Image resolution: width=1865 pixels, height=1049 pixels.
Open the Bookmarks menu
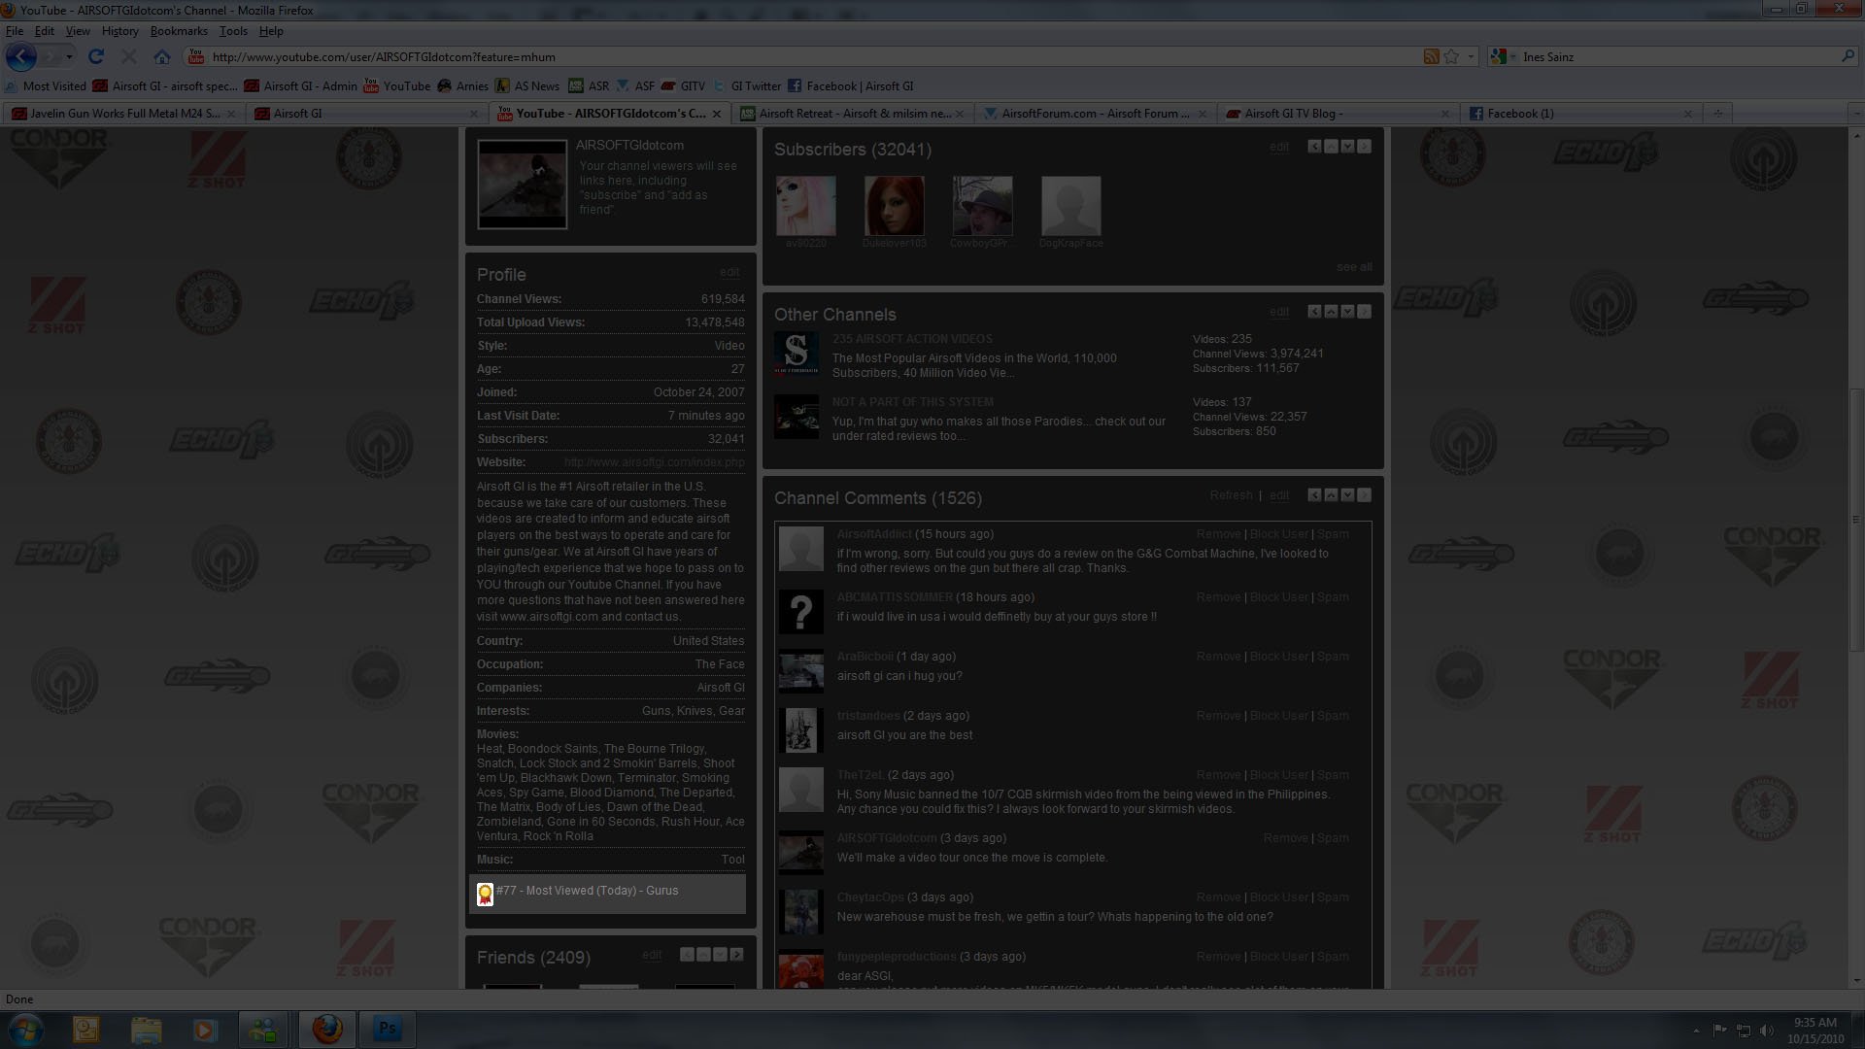point(178,31)
